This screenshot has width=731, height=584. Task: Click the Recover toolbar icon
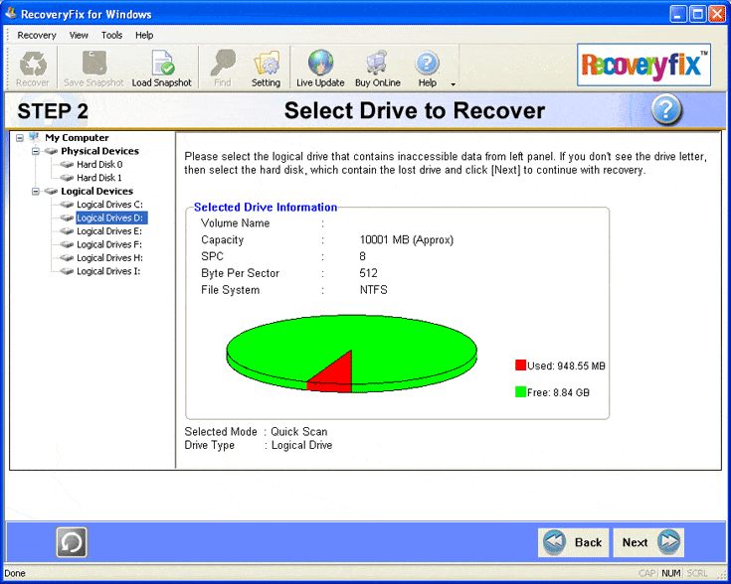pyautogui.click(x=33, y=68)
